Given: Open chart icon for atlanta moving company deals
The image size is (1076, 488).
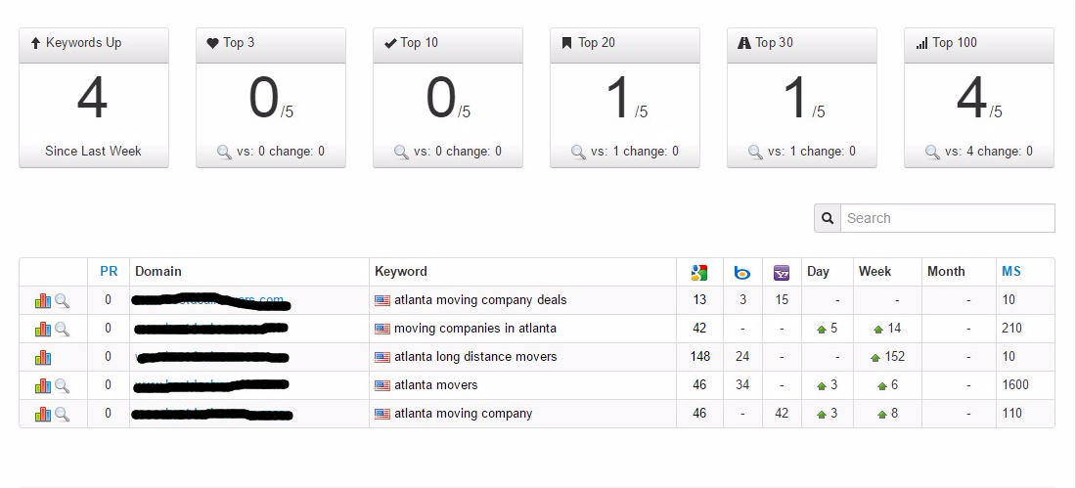Looking at the screenshot, I should coord(42,300).
